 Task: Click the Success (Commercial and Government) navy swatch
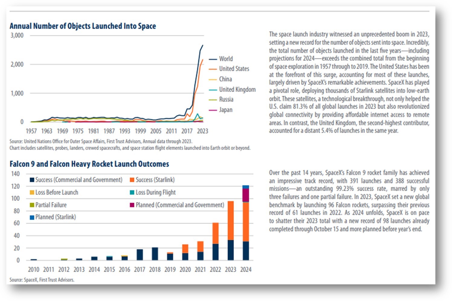click(32, 180)
